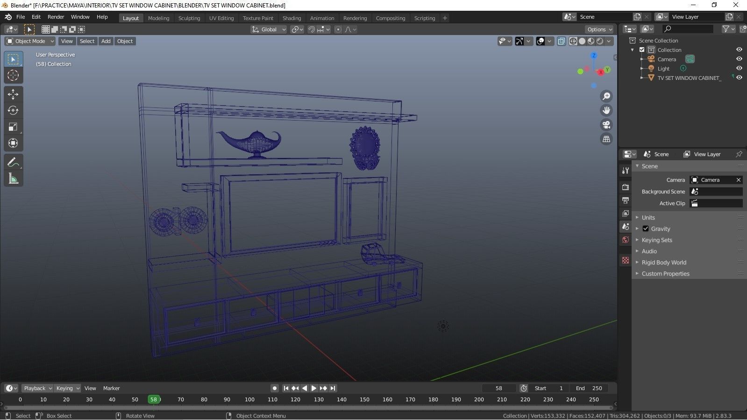Viewport: 747px width, 420px height.
Task: Open the World properties tab
Action: [626, 240]
